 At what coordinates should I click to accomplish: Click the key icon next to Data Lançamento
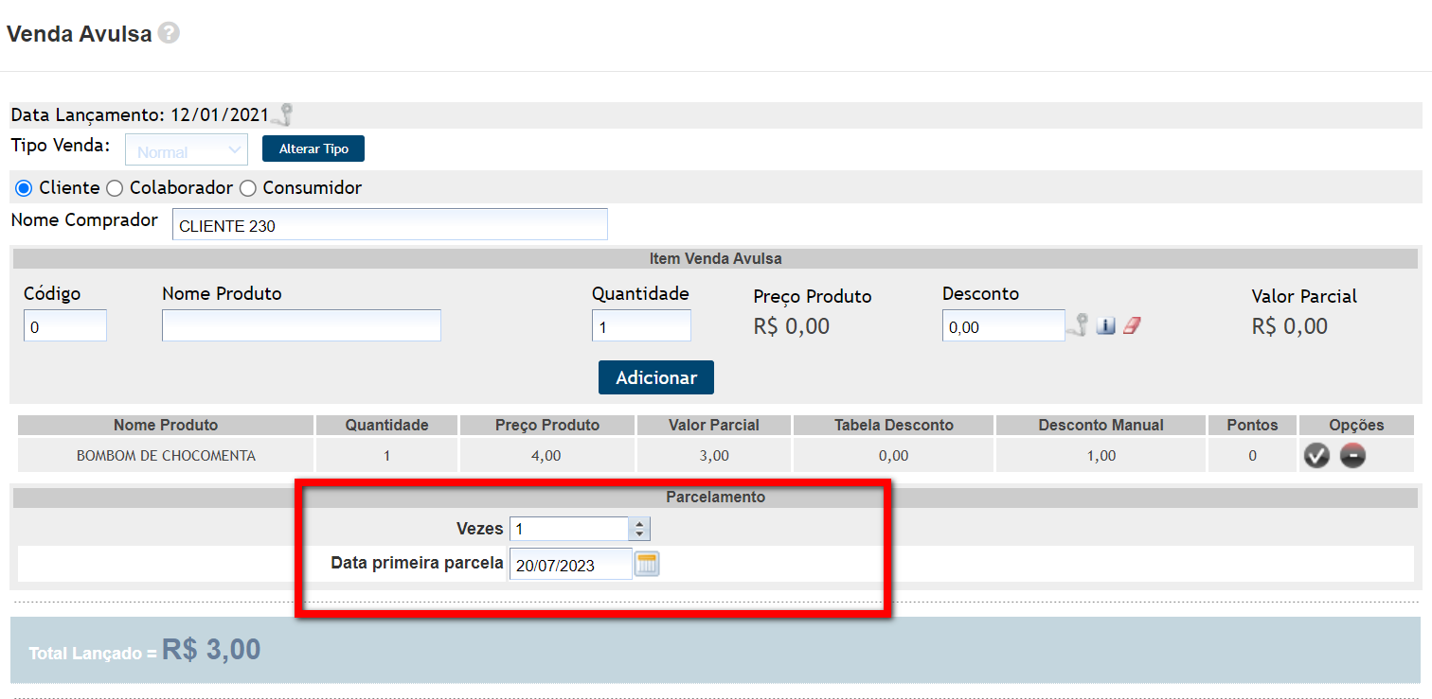(282, 115)
